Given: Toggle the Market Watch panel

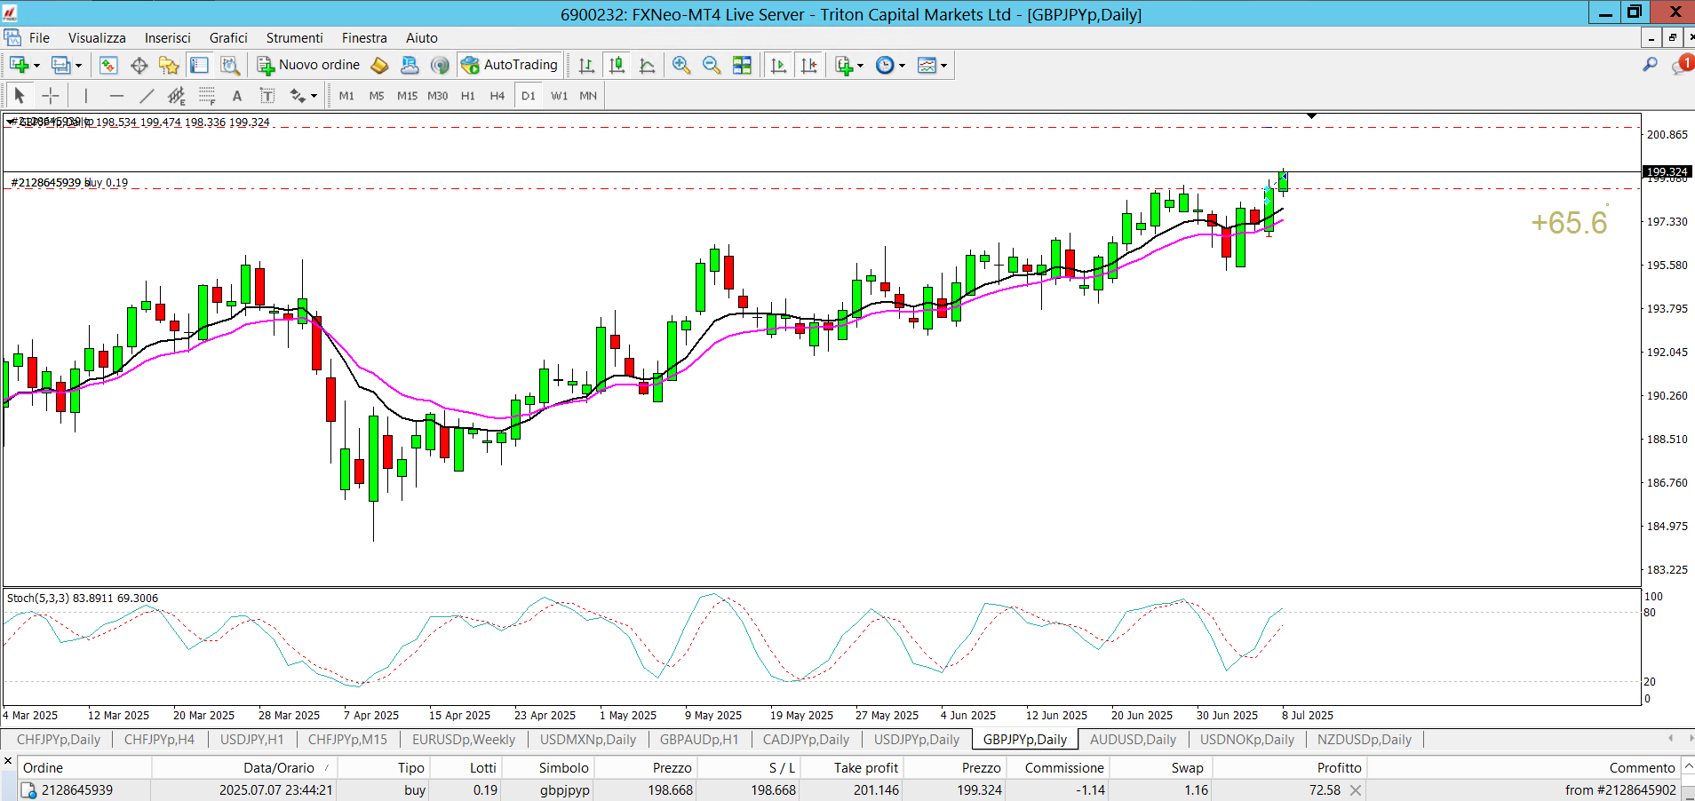Looking at the screenshot, I should pyautogui.click(x=108, y=65).
